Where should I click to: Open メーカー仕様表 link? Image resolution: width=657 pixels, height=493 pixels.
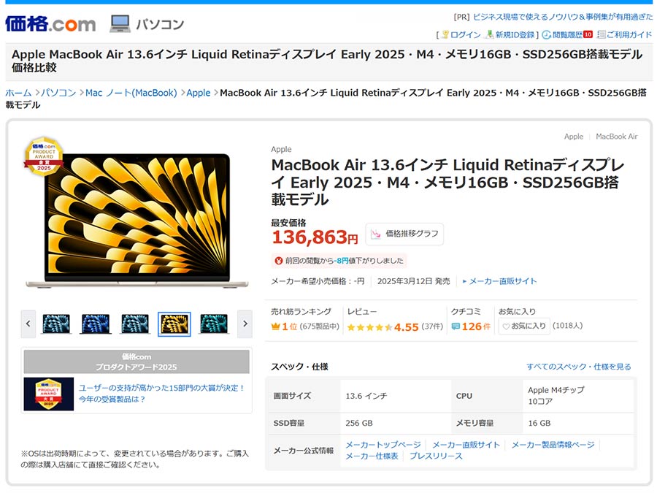tap(372, 456)
